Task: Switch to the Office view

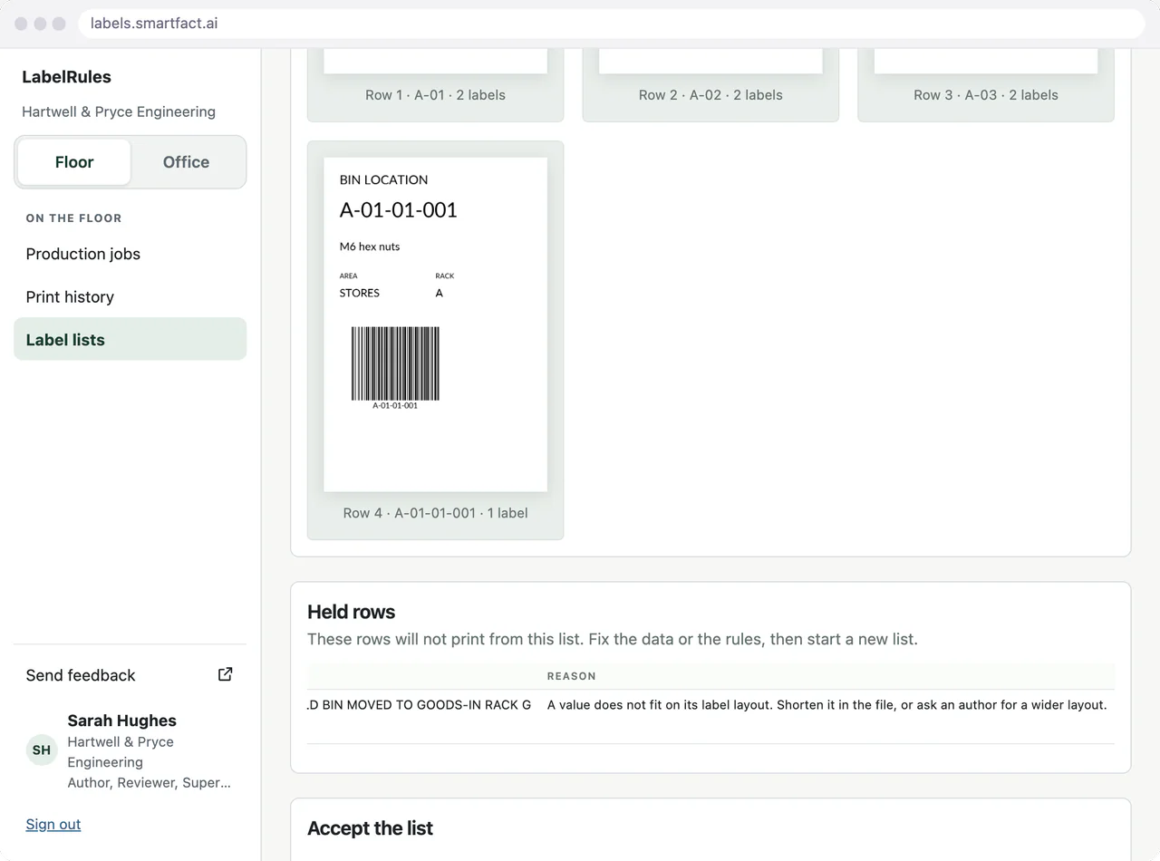Action: (x=186, y=162)
